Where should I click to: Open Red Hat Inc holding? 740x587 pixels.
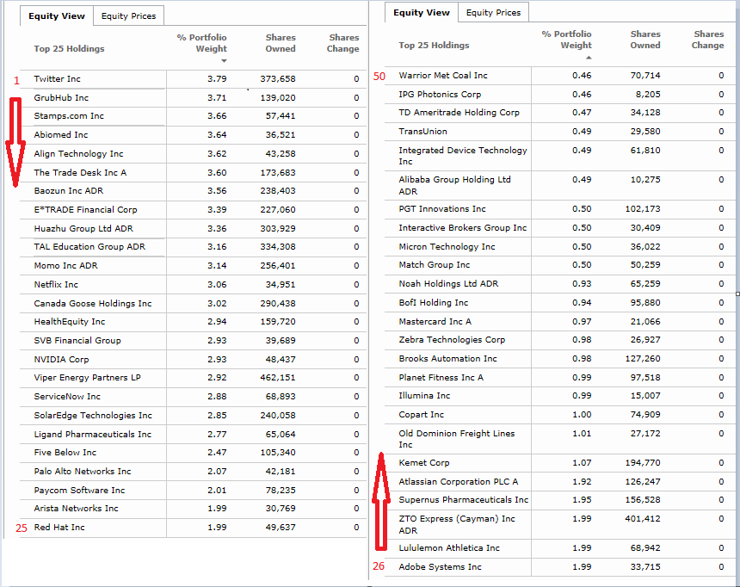(x=59, y=528)
